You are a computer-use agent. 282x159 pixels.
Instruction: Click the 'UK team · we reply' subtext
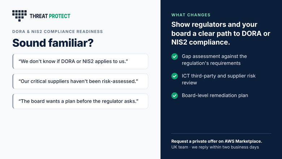[215, 147]
